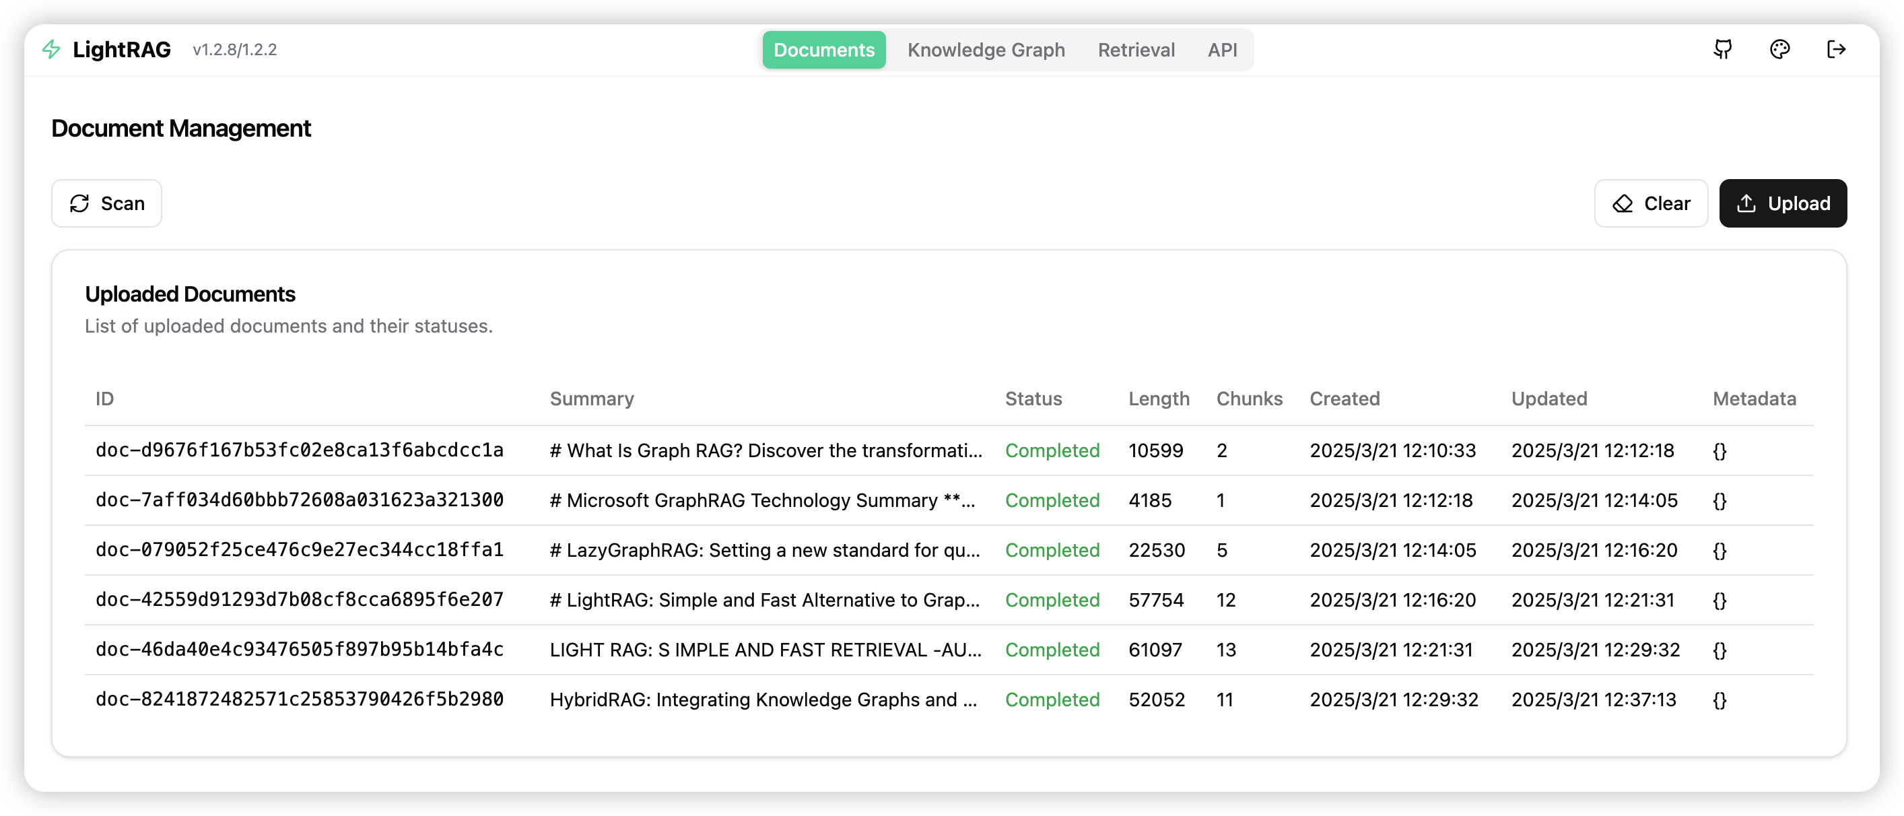This screenshot has height=816, width=1904.
Task: Click the LightRAG title text
Action: [122, 50]
